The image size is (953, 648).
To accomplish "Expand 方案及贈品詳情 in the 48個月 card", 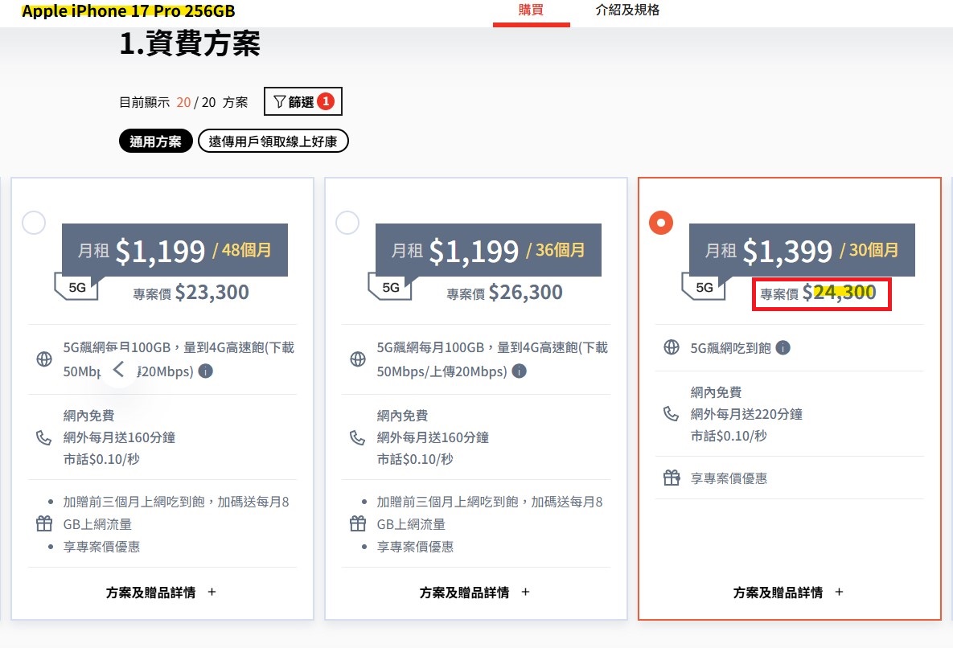I will 161,593.
